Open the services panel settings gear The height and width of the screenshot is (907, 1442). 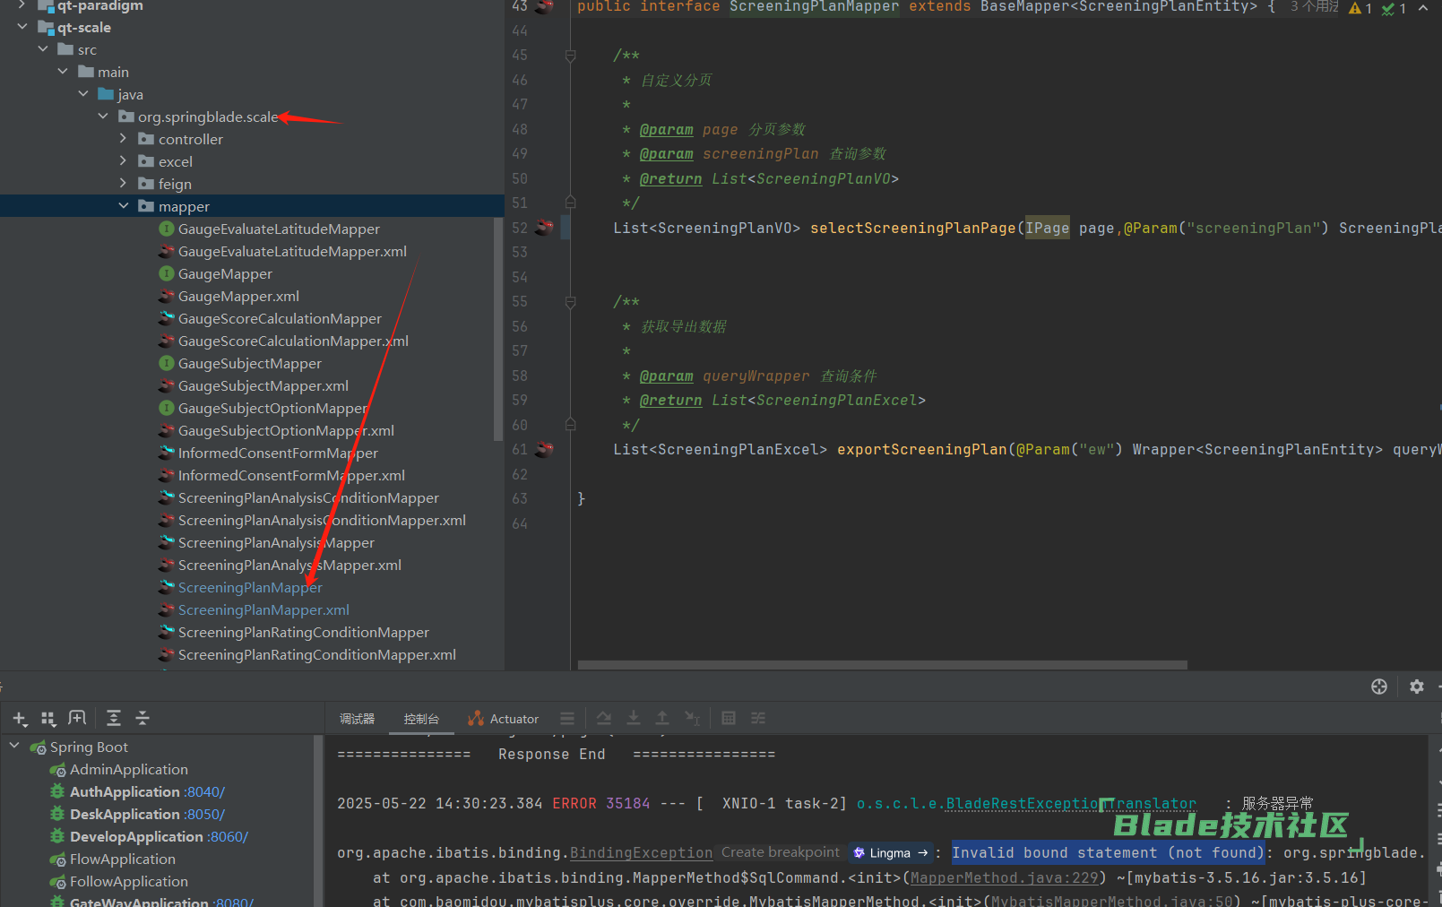coord(1416,687)
